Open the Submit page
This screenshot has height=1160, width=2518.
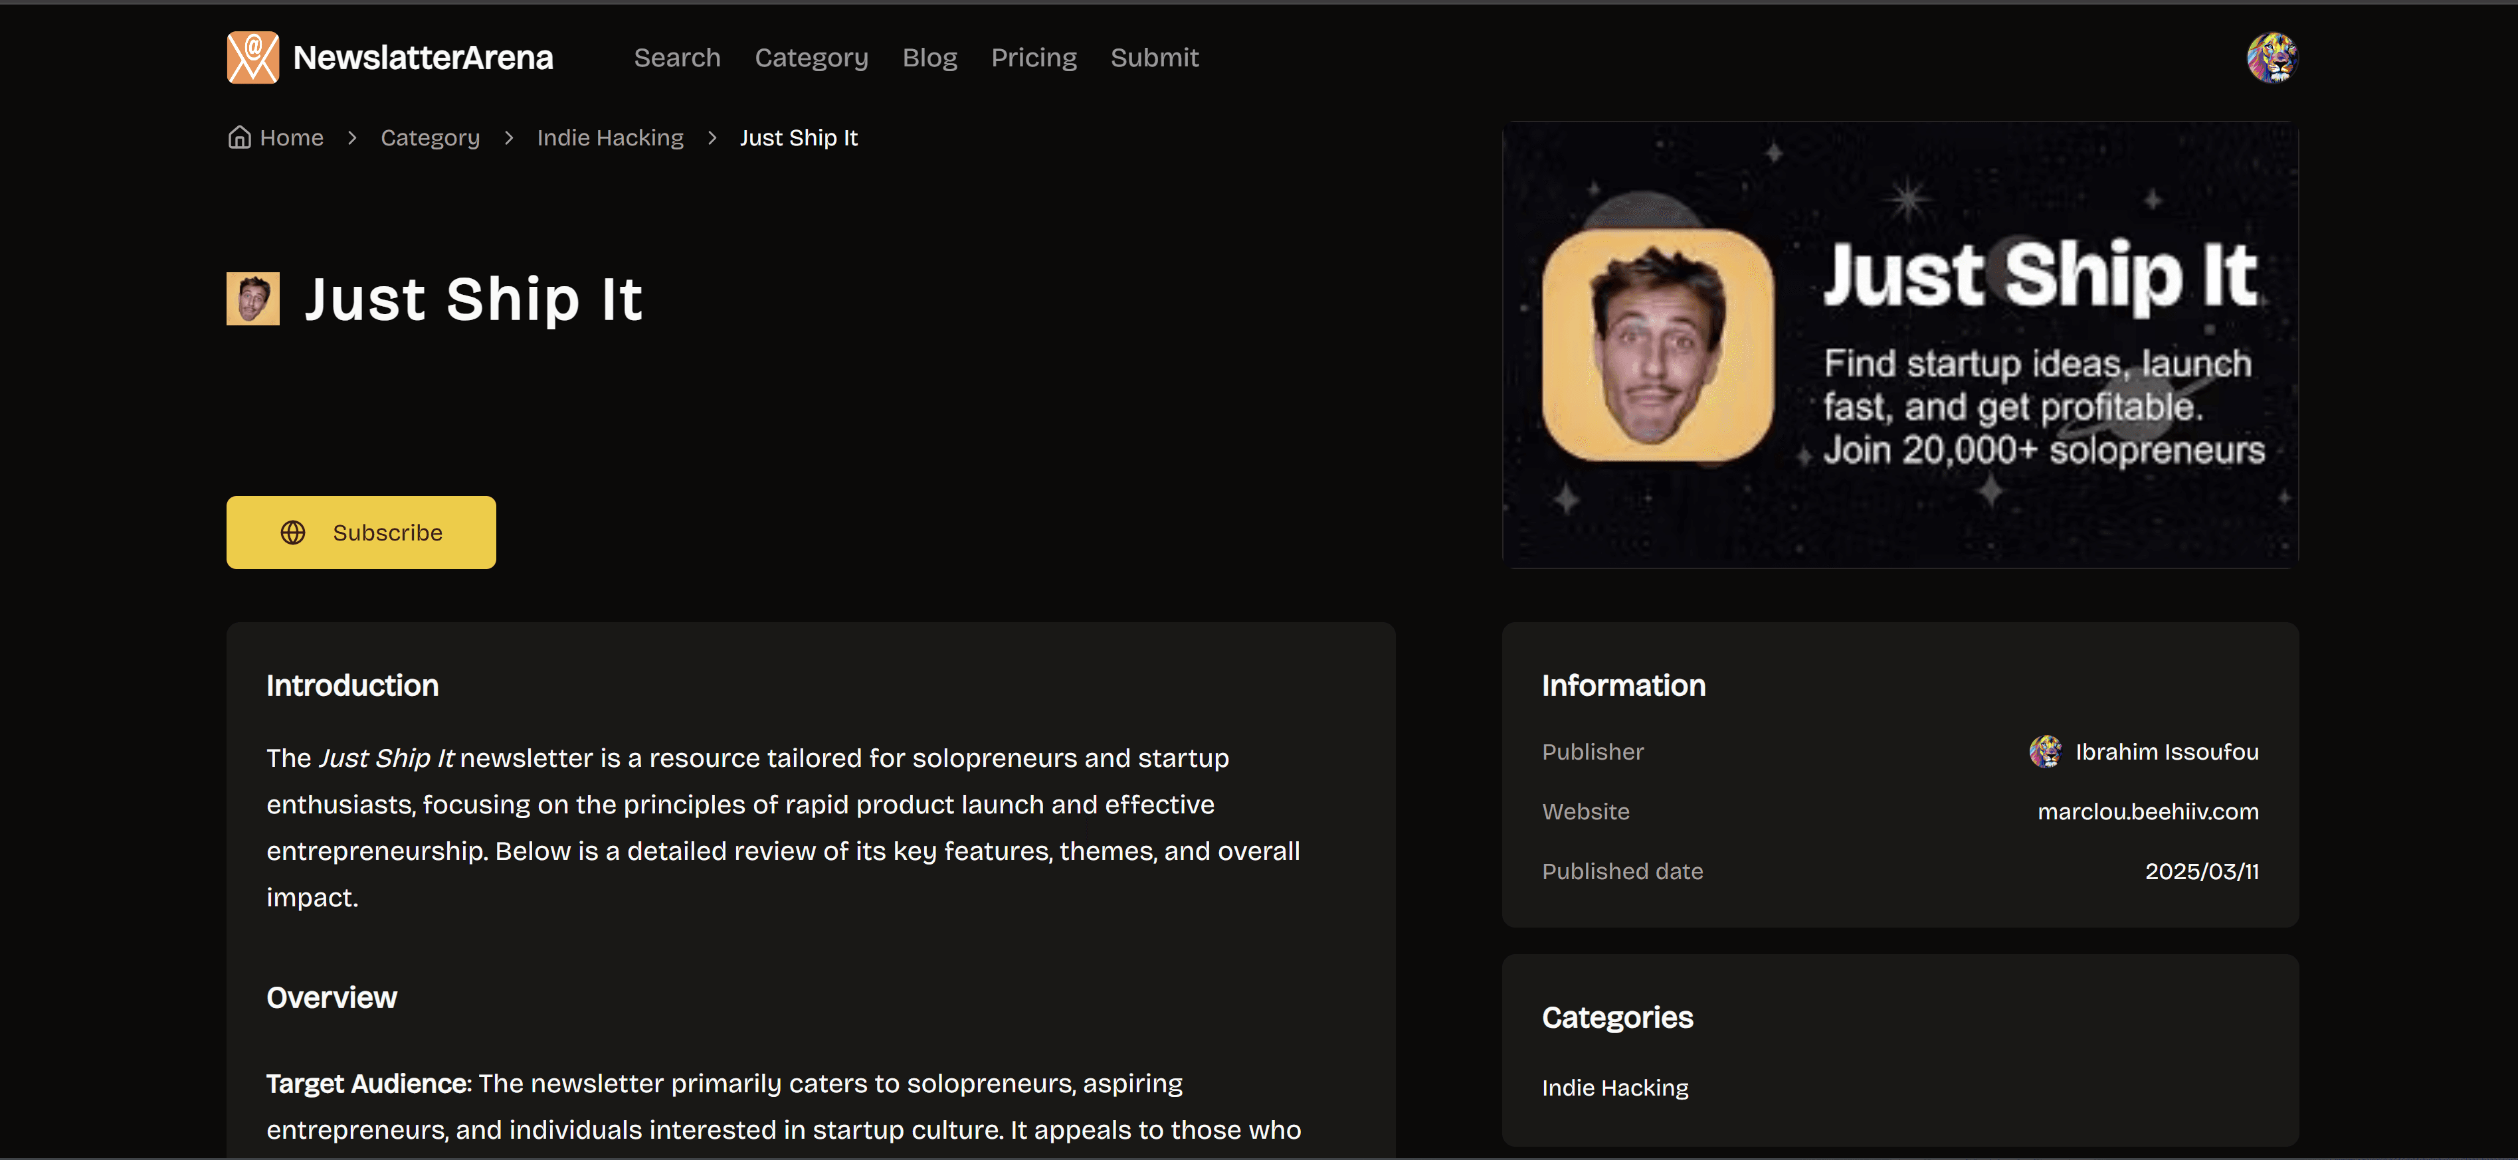(1153, 58)
